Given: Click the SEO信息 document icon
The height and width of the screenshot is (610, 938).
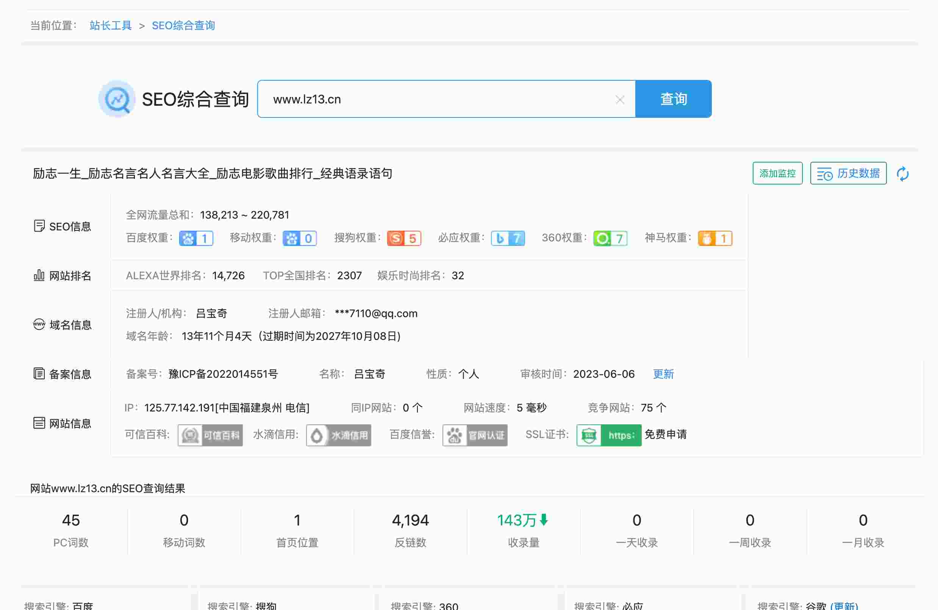Looking at the screenshot, I should pyautogui.click(x=39, y=226).
